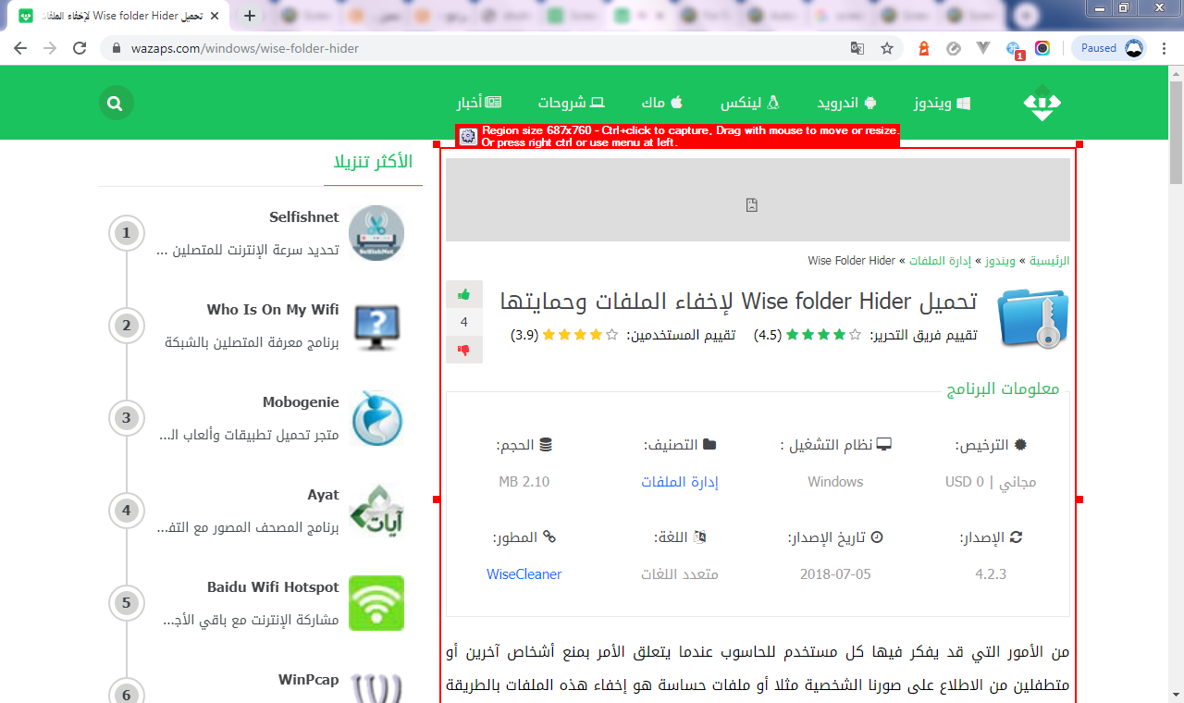Viewport: 1184px width, 703px height.
Task: Open the اندرويد nav menu item
Action: pyautogui.click(x=846, y=103)
